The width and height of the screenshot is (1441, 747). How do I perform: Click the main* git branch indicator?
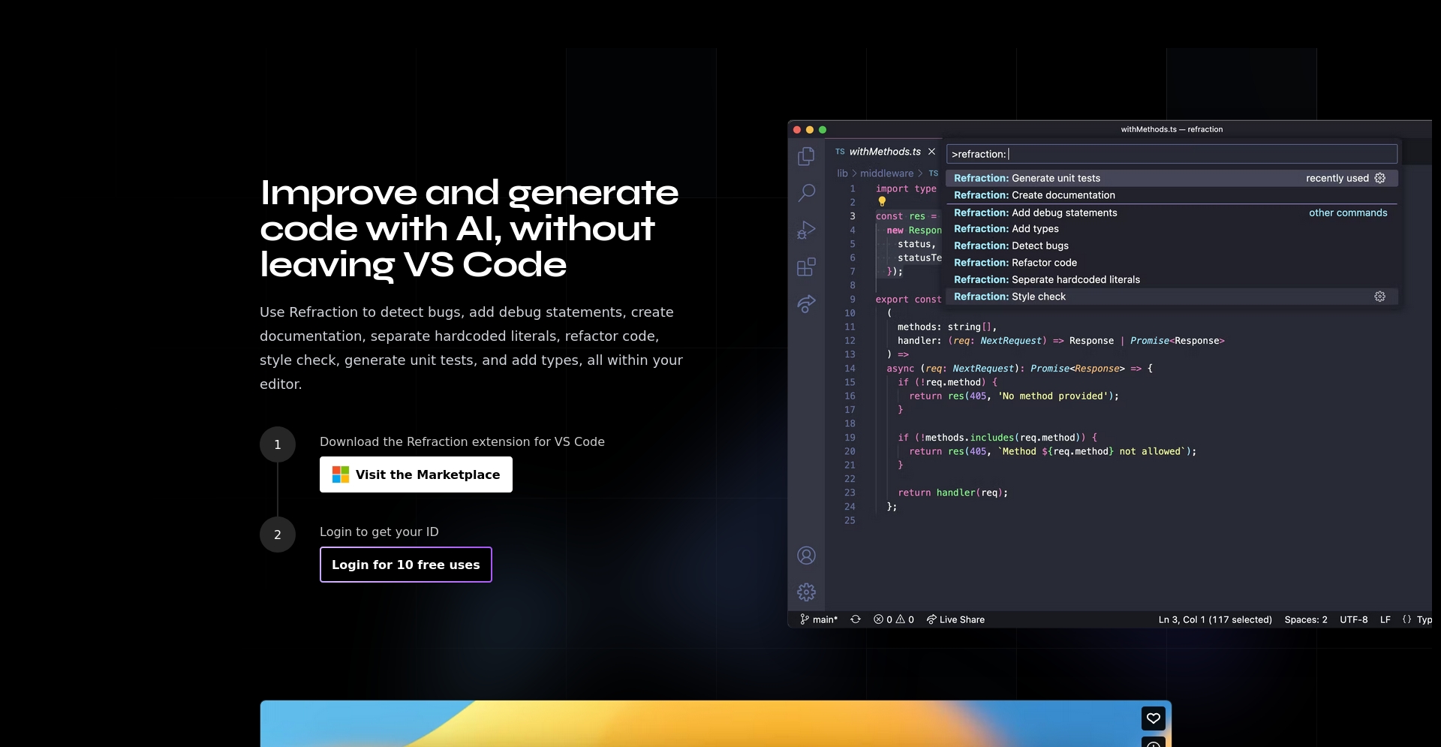click(x=819, y=619)
